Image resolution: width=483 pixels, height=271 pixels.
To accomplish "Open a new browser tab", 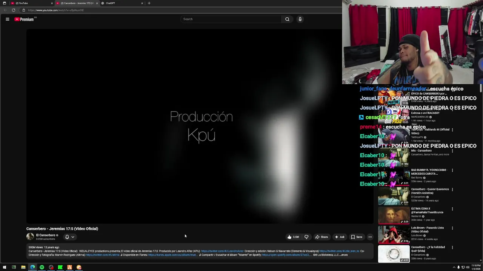I will click(x=149, y=3).
